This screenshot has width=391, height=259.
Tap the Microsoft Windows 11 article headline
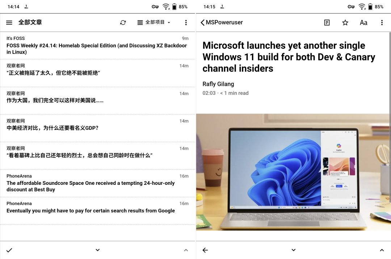coord(289,57)
